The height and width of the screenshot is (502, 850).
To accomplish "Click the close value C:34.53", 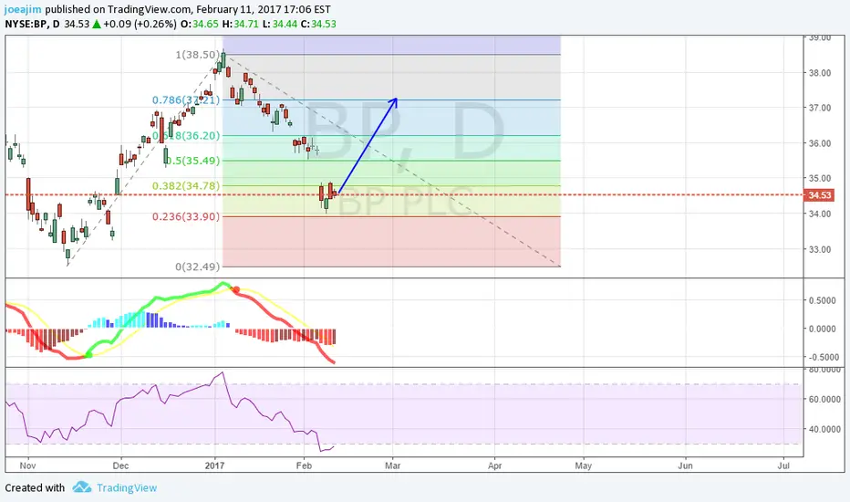I will click(318, 24).
